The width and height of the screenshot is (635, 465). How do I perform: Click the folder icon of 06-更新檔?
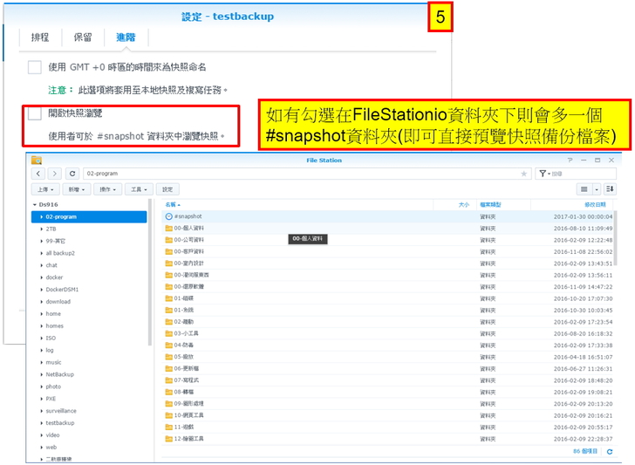[169, 369]
